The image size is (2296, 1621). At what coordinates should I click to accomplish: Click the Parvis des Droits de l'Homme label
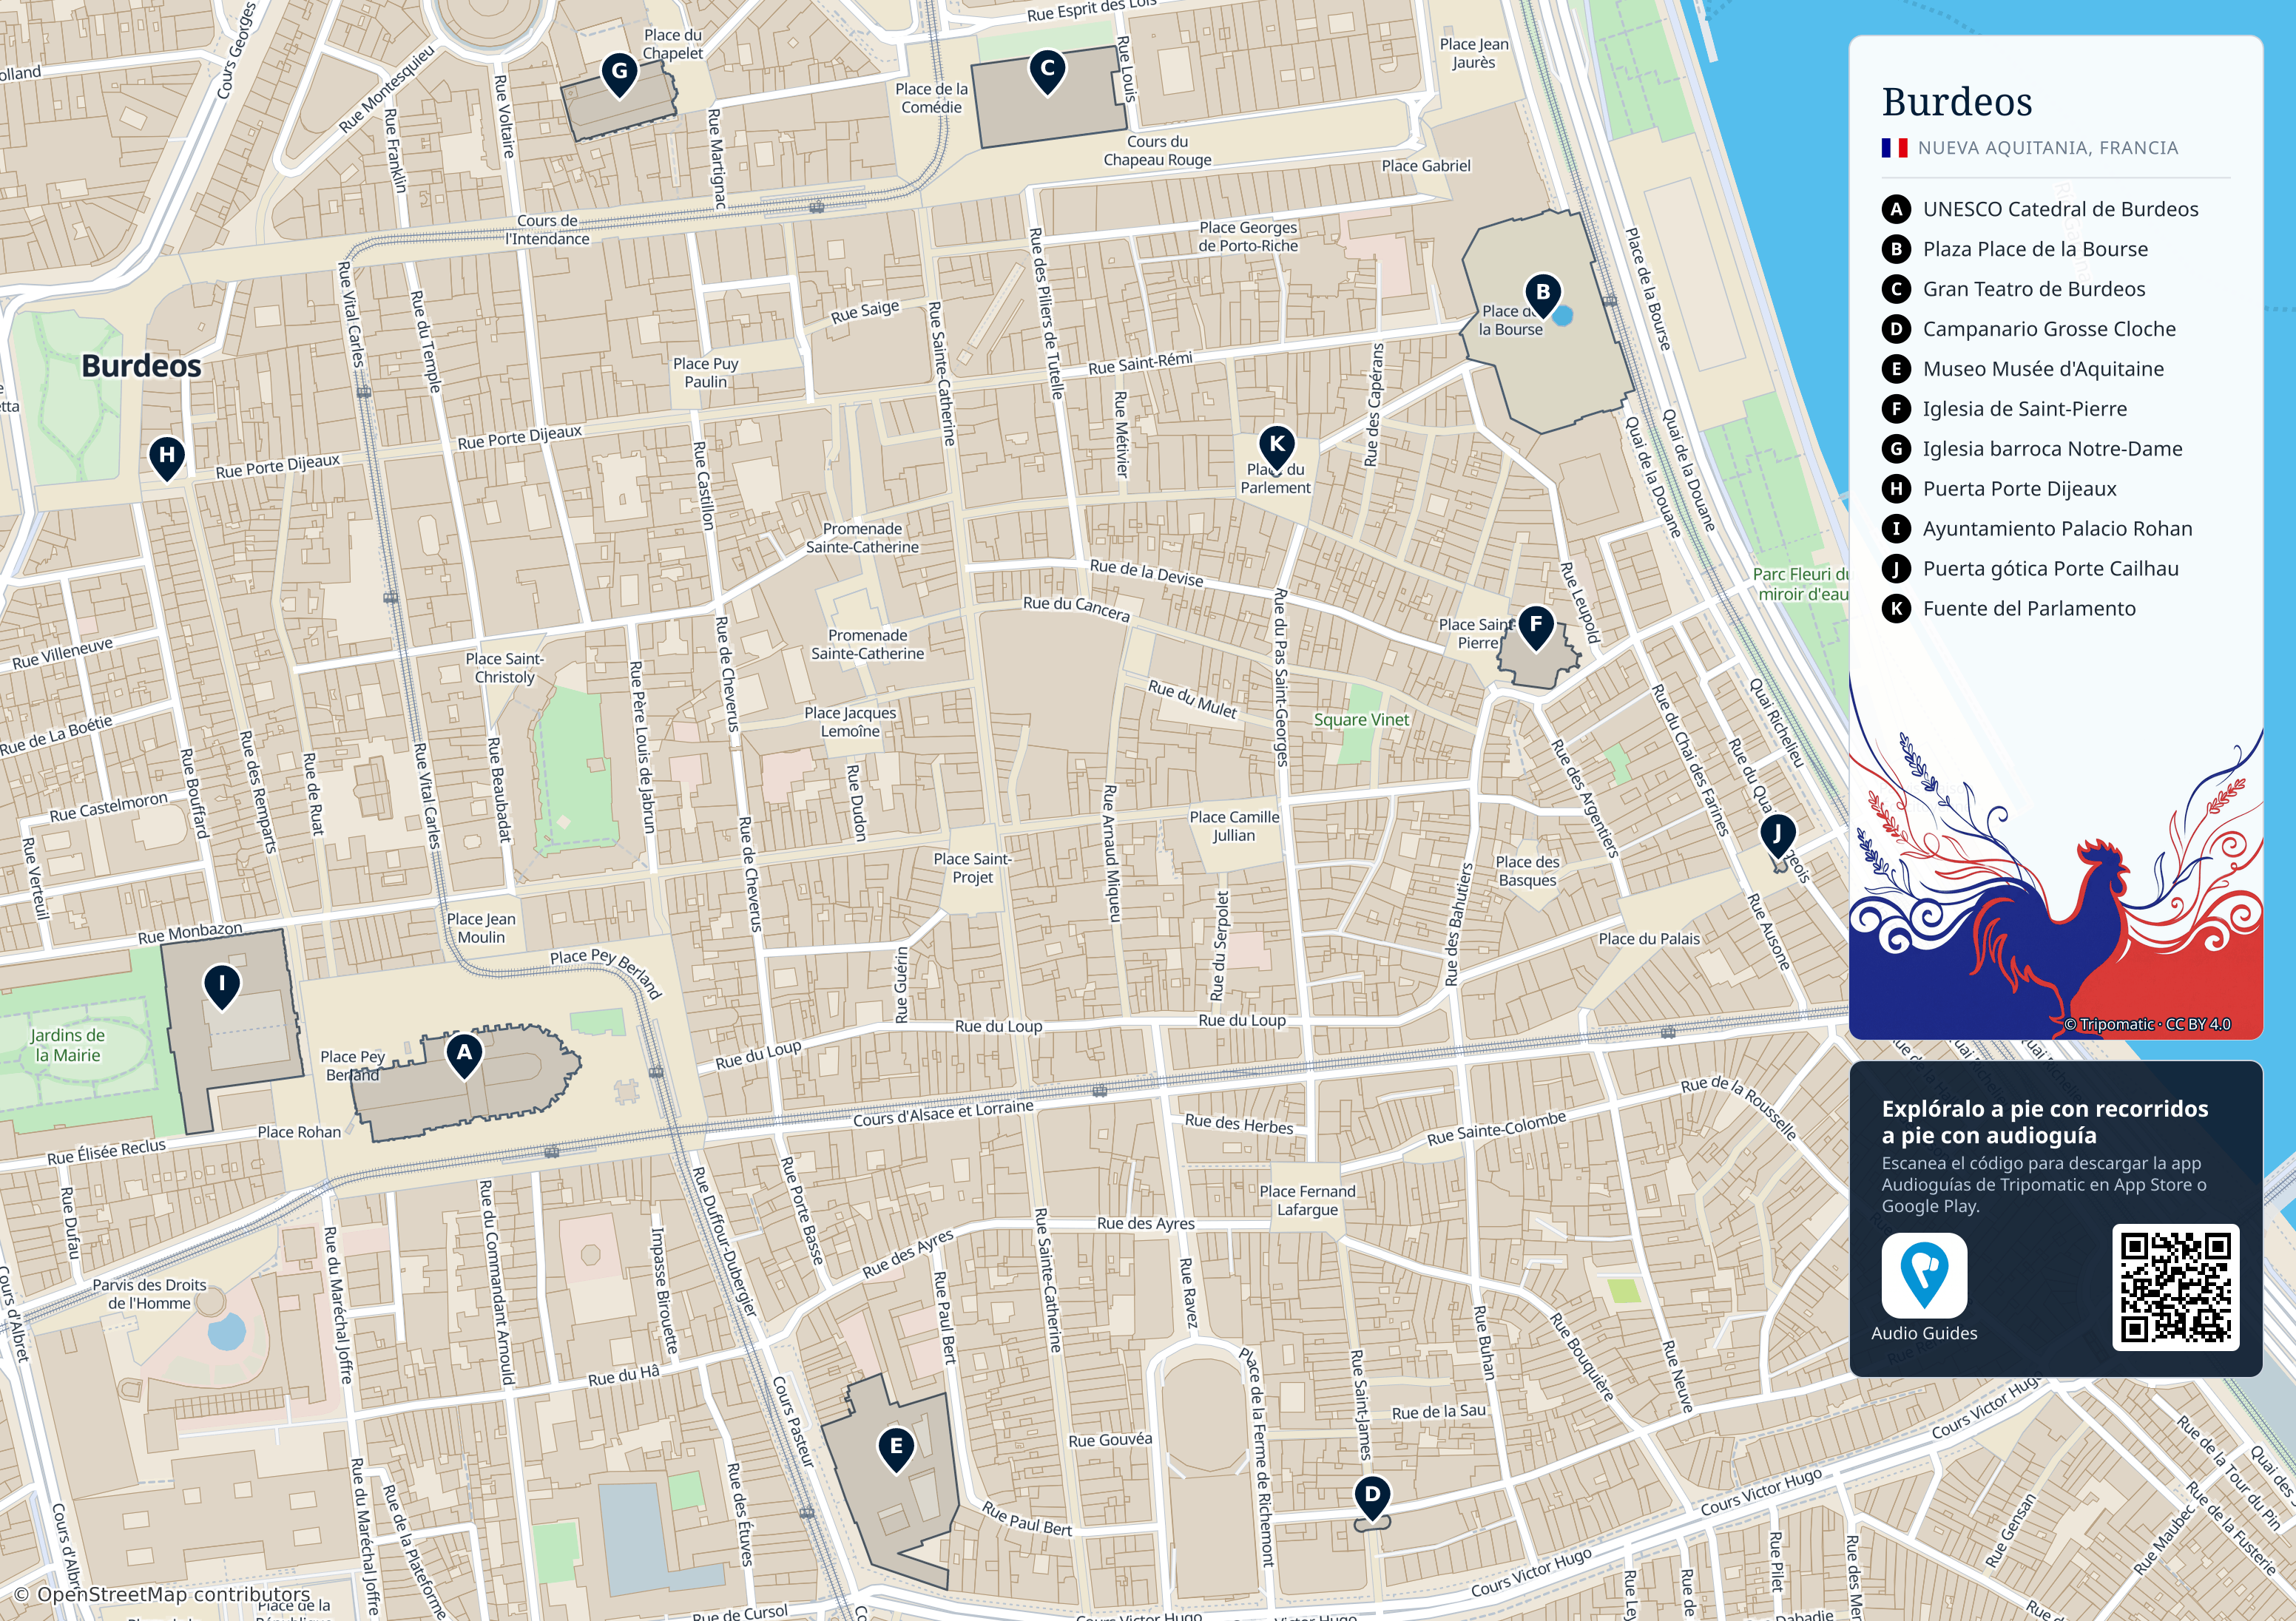tap(149, 1294)
